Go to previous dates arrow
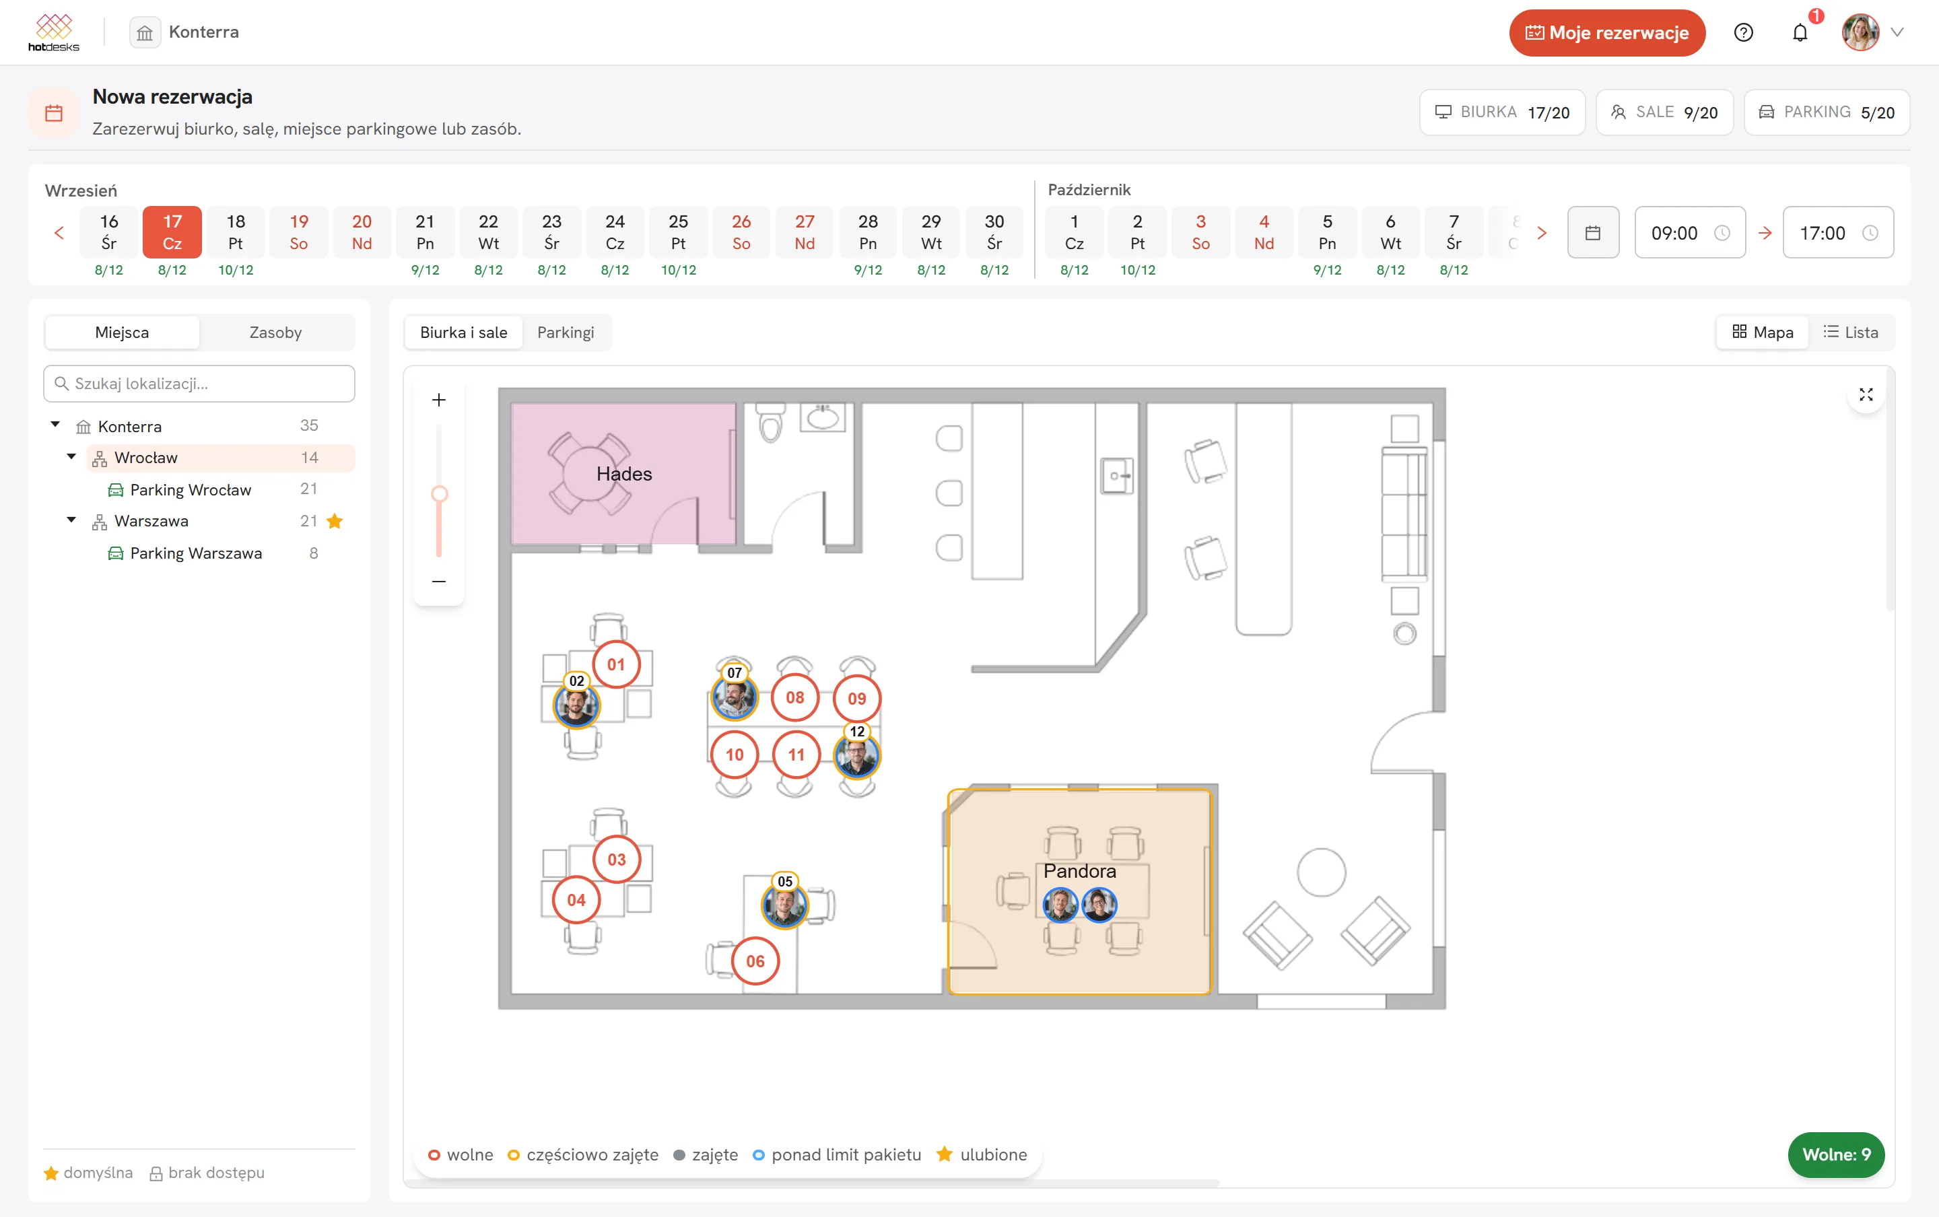Image resolution: width=1939 pixels, height=1217 pixels. click(x=59, y=233)
